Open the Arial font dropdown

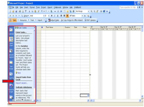(x=44, y=16)
